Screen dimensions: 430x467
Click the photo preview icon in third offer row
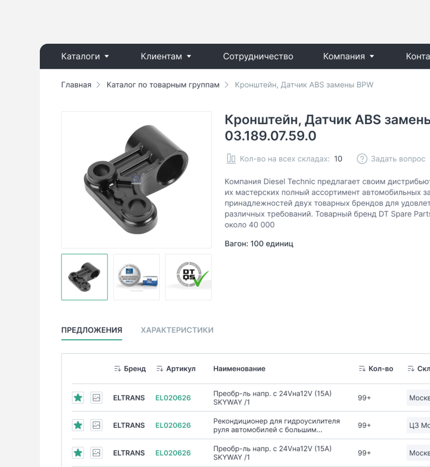pyautogui.click(x=96, y=453)
